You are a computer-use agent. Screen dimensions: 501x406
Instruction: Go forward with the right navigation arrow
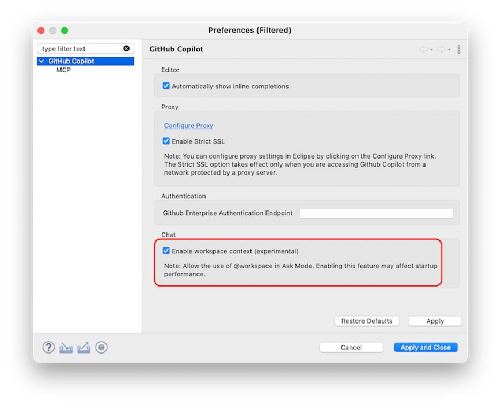pyautogui.click(x=441, y=49)
